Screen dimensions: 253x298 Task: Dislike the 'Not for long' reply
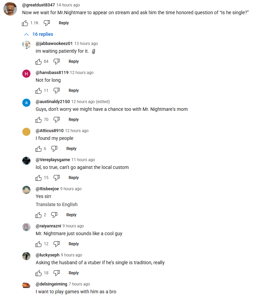56,91
